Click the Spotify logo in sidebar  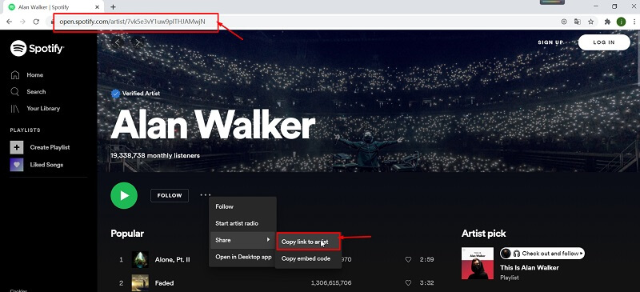point(37,49)
